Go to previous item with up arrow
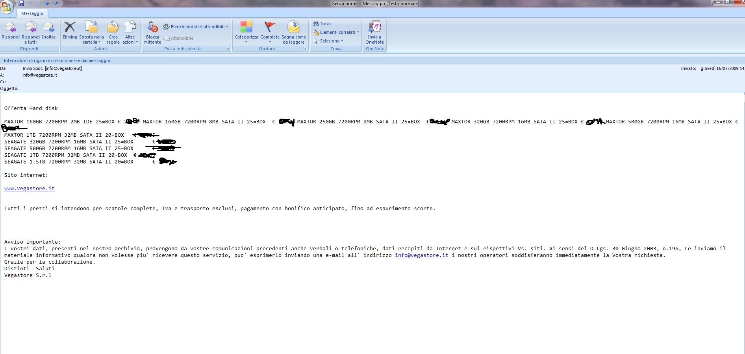 pos(47,3)
